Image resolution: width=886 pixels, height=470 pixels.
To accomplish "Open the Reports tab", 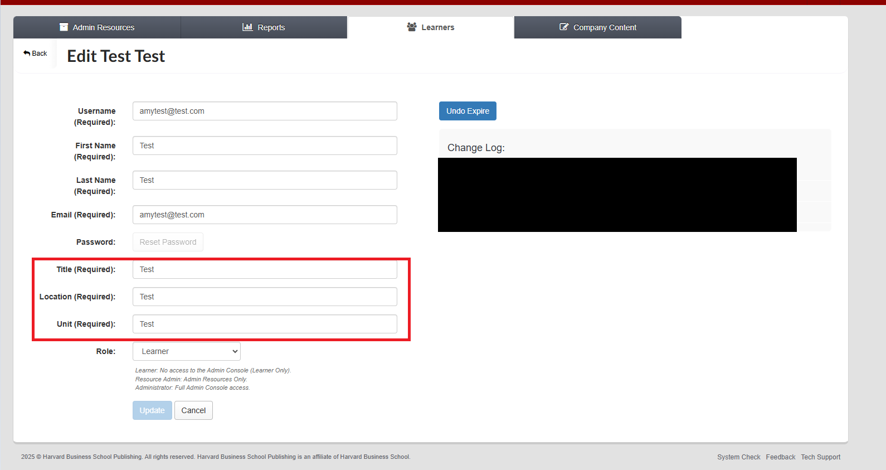I will [x=264, y=27].
